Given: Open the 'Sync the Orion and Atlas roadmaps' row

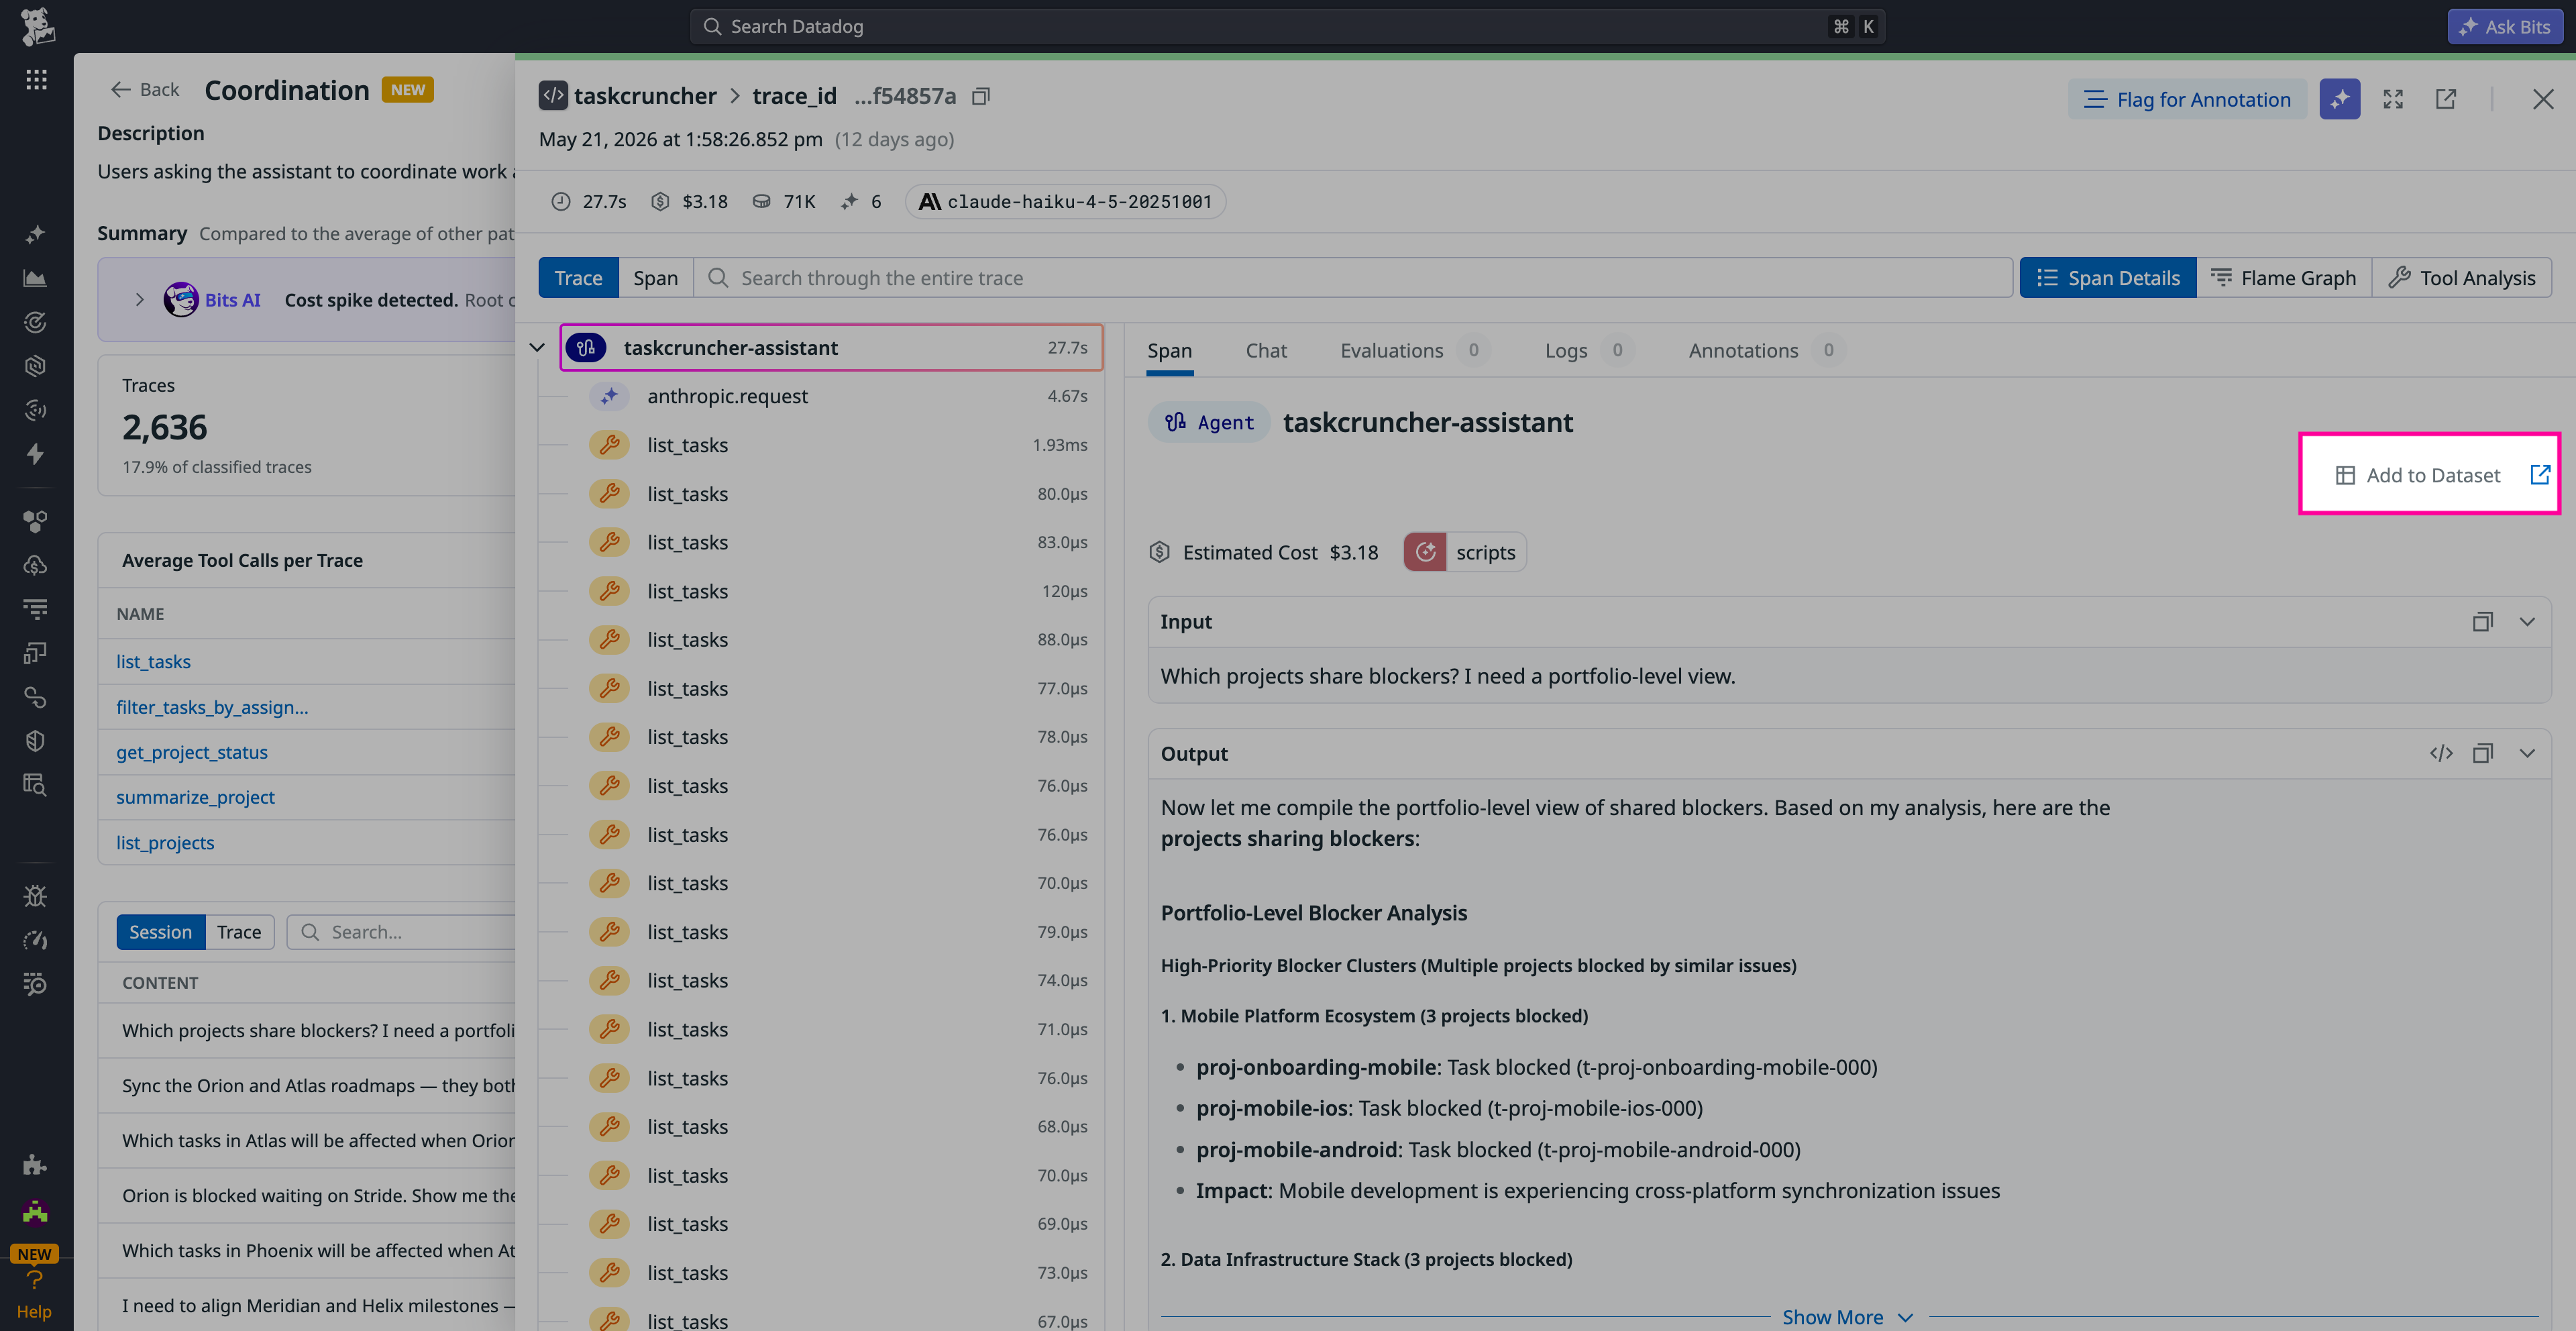Looking at the screenshot, I should coord(308,1086).
